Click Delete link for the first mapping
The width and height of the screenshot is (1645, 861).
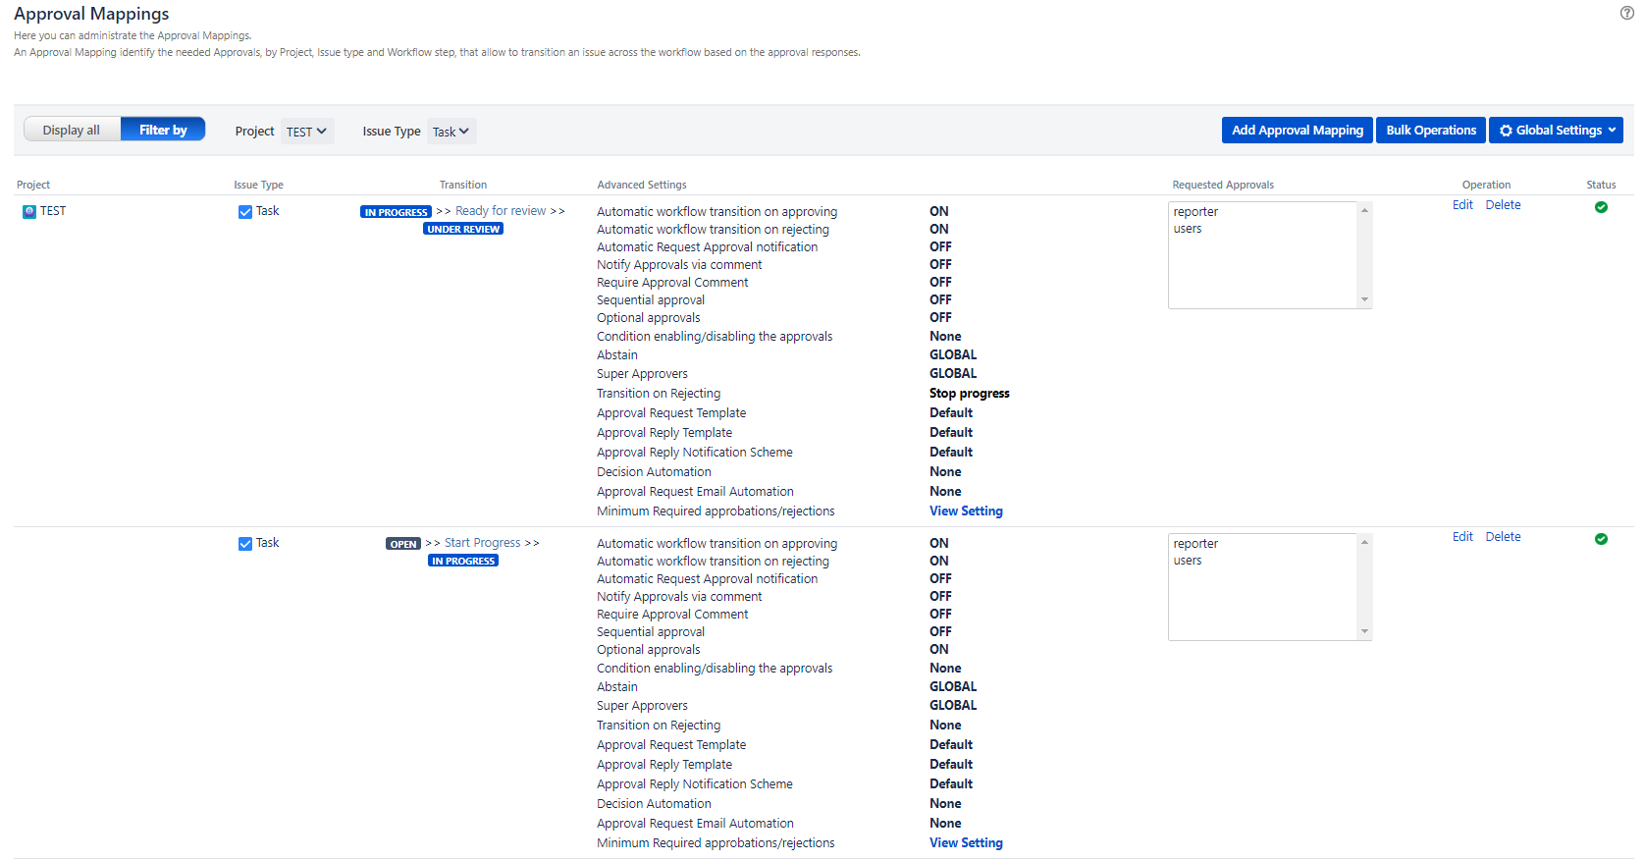point(1503,205)
